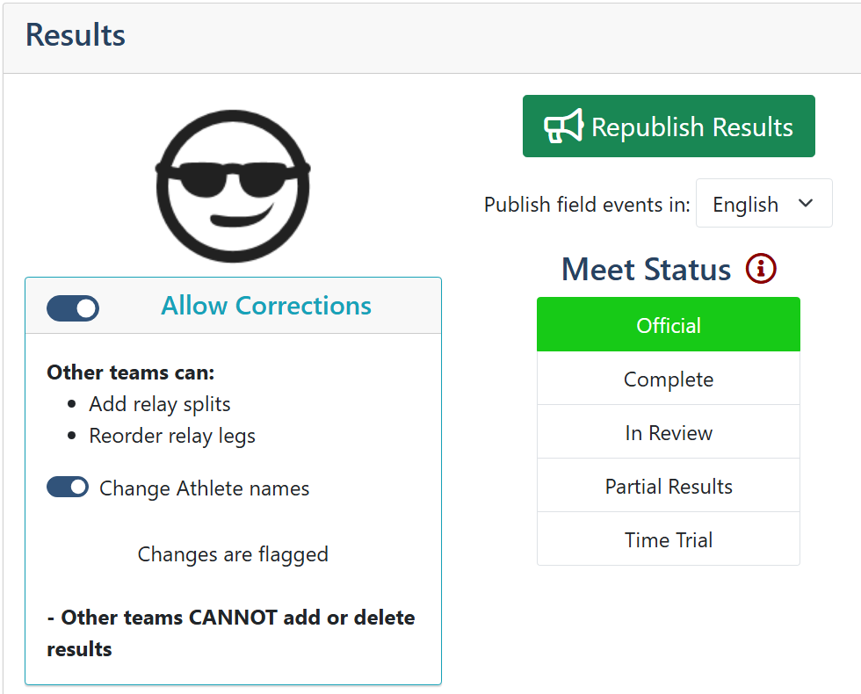This screenshot has width=861, height=694.
Task: Click 'Other teams CANNOT add or delete results' text
Action: [231, 633]
